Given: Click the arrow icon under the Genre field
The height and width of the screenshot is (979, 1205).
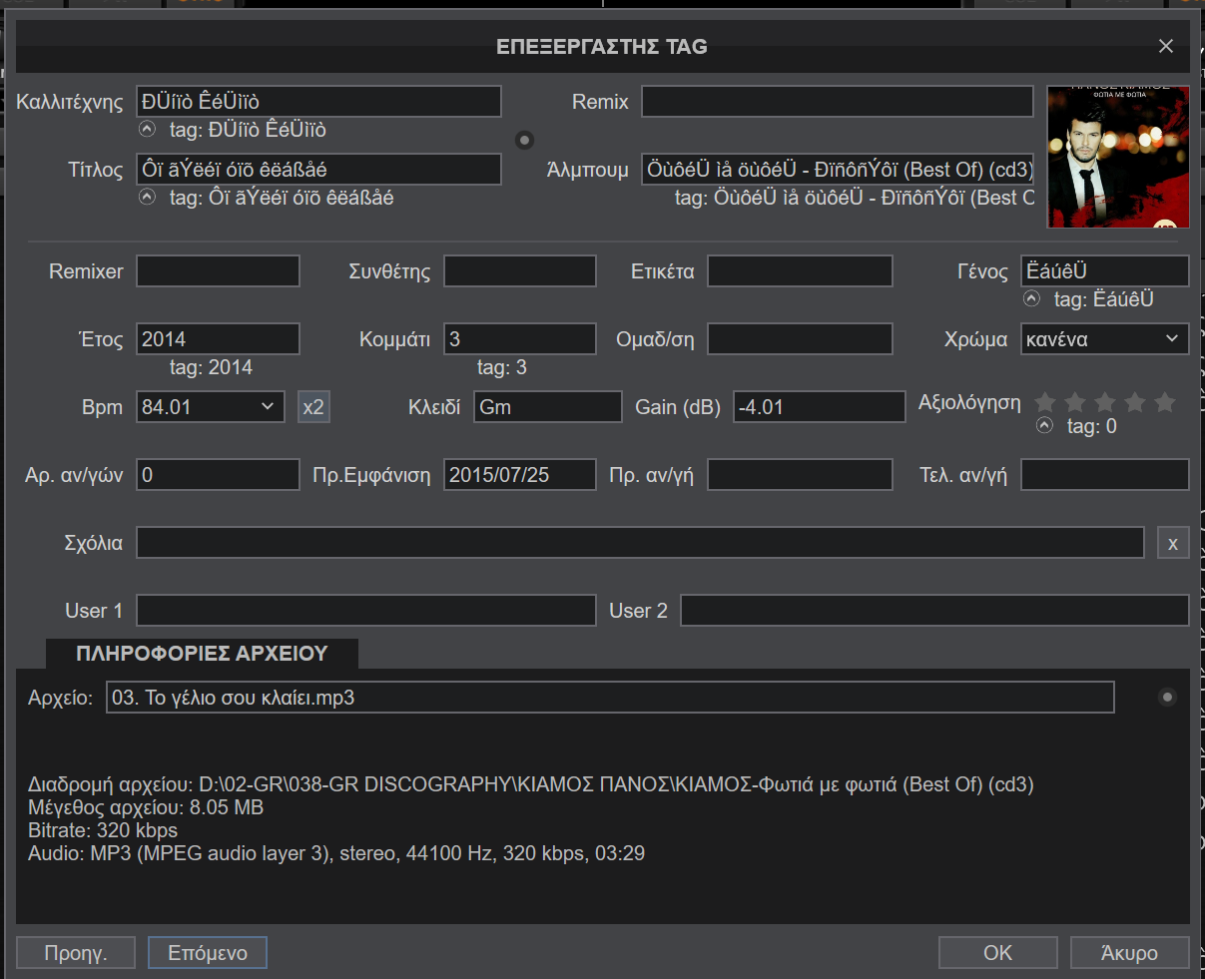Looking at the screenshot, I should pyautogui.click(x=1031, y=298).
